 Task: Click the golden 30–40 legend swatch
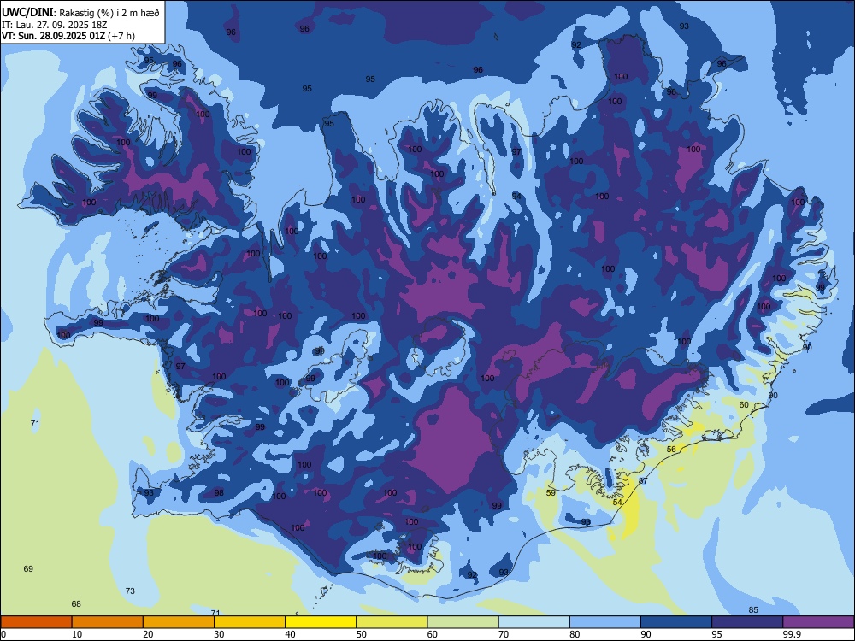(x=250, y=622)
